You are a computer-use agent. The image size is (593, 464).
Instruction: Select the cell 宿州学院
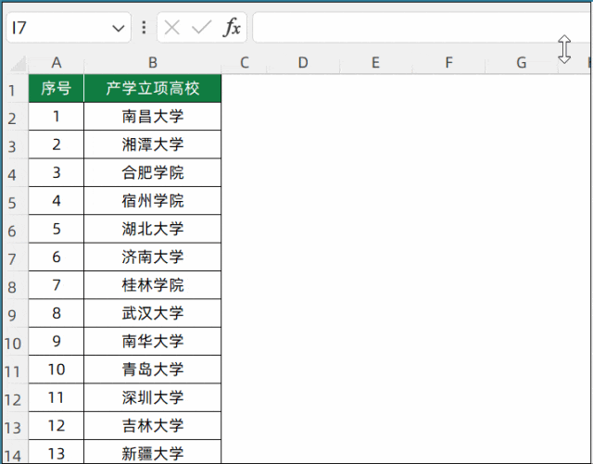point(152,201)
